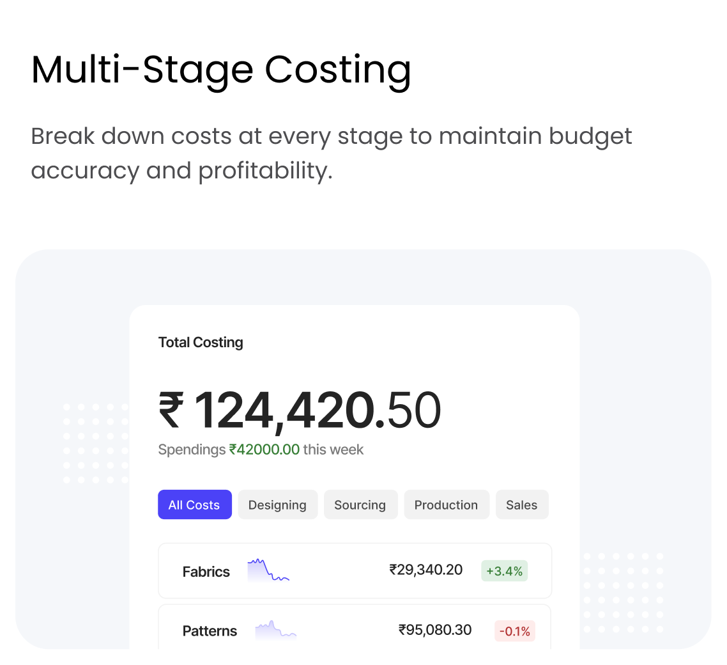Select the All Costs tab

click(194, 505)
